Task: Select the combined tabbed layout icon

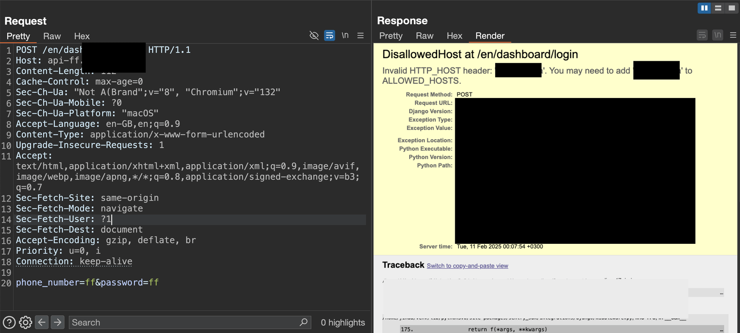Action: (x=731, y=8)
